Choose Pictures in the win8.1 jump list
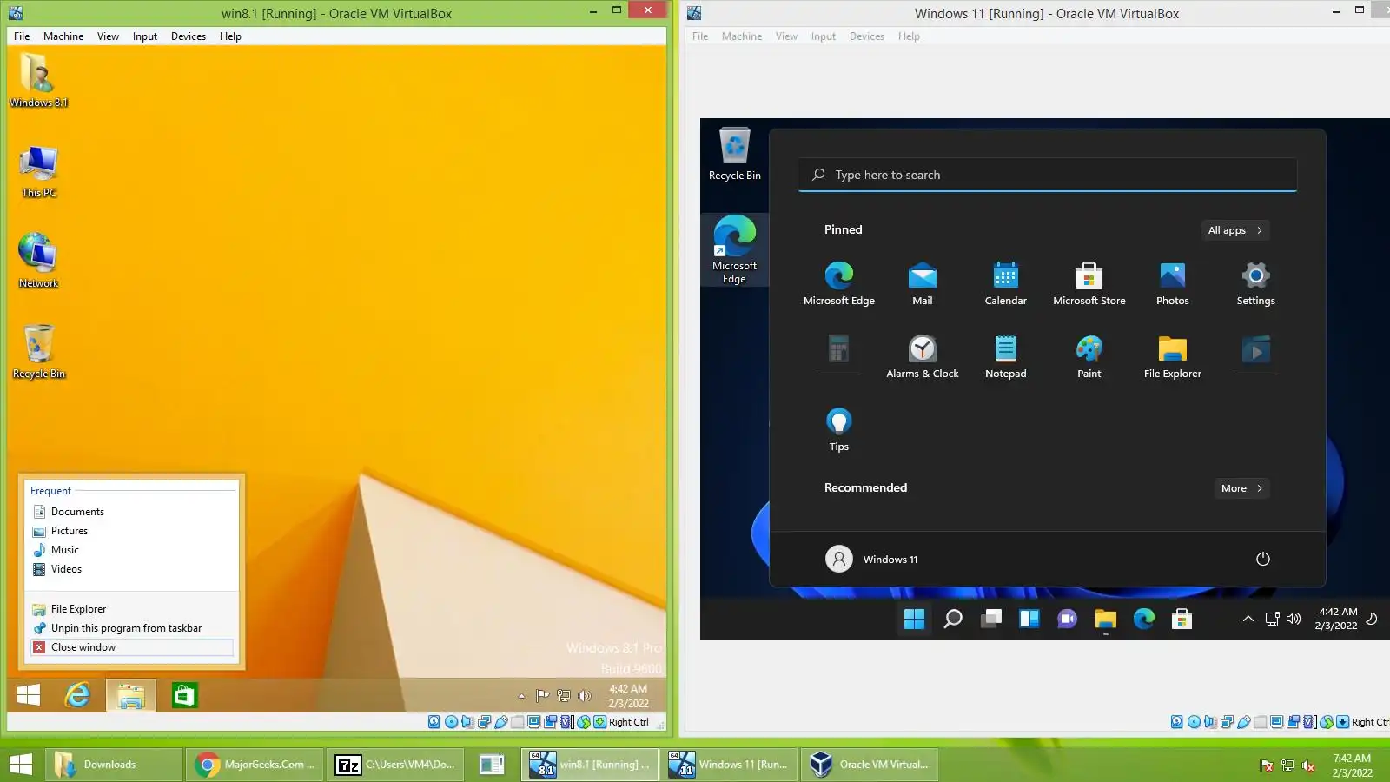Screen dimensions: 1390x782 click(x=130, y=531)
